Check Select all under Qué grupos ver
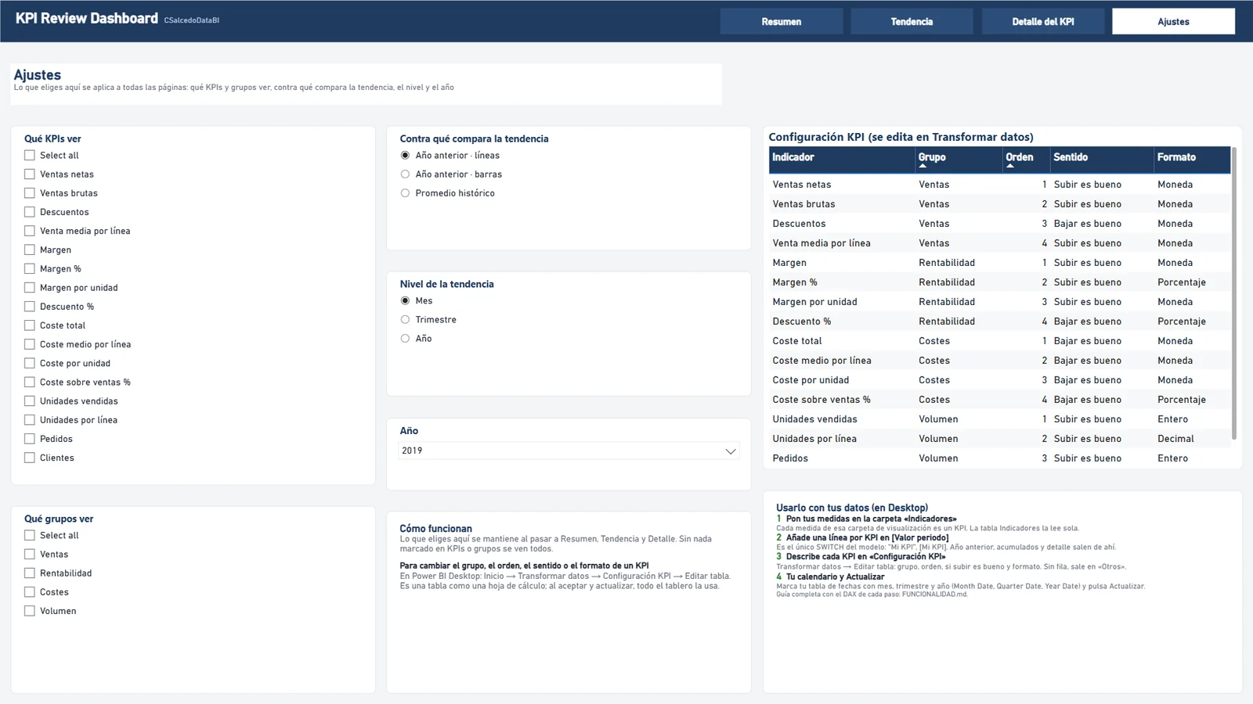The width and height of the screenshot is (1253, 704). 30,536
